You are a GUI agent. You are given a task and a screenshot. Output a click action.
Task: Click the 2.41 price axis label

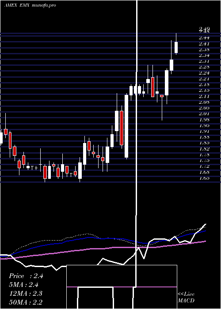coord(204,44)
